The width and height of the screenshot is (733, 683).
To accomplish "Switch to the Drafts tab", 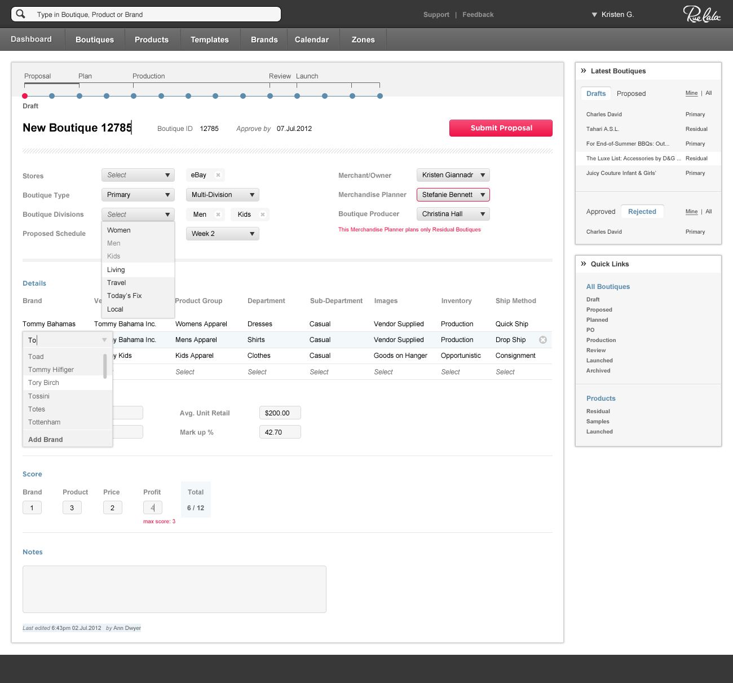I will coord(596,94).
